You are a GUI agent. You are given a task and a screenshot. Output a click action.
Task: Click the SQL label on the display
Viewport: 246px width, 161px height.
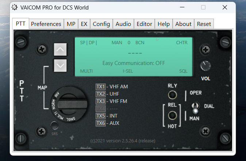pos(183,71)
